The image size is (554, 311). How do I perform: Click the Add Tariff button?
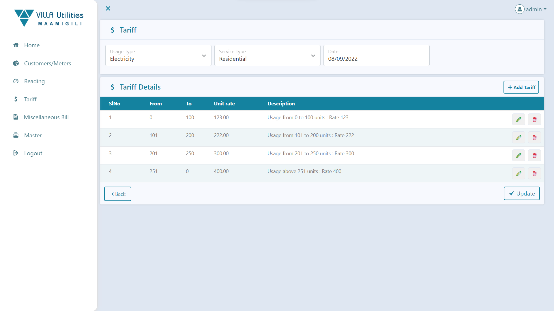point(521,87)
